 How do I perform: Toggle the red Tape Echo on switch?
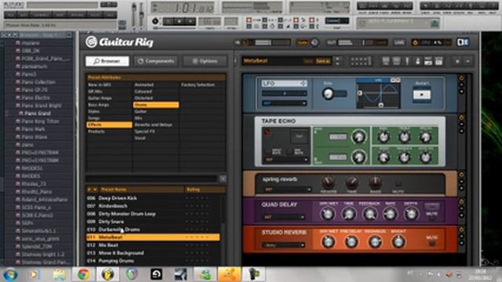(x=267, y=132)
